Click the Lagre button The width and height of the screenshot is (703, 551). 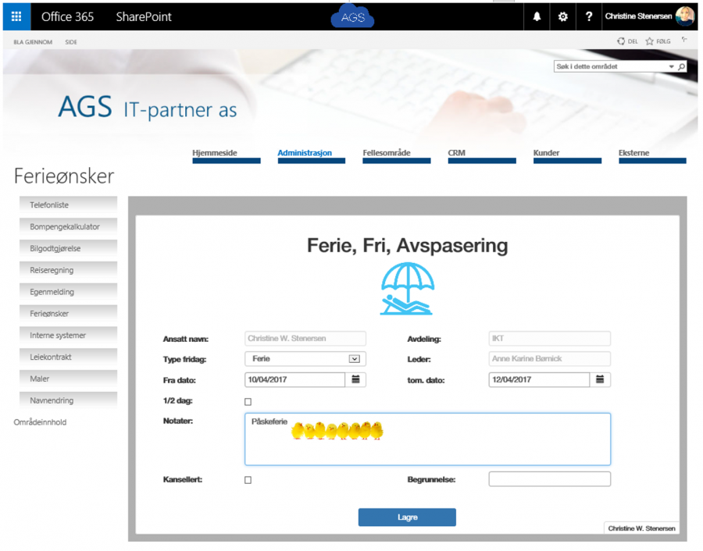coord(407,517)
